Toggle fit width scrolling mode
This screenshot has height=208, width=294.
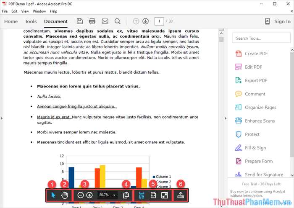141,195
